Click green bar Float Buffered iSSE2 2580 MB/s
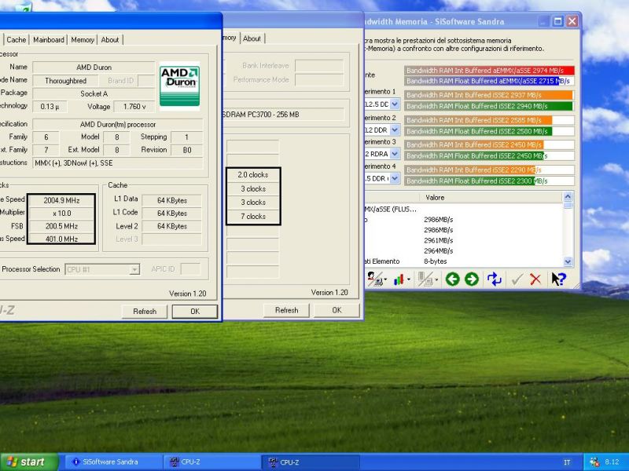 click(x=478, y=131)
